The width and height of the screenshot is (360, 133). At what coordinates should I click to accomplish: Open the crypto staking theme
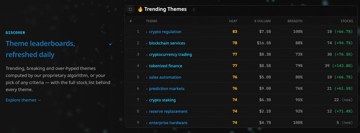(162, 100)
